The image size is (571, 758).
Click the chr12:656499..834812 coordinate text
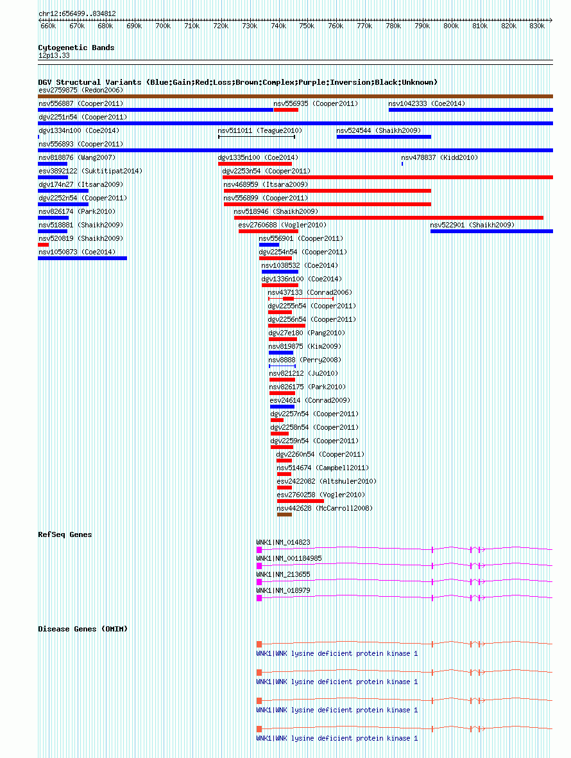[77, 14]
